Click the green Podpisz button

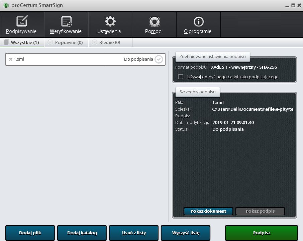click(x=261, y=233)
